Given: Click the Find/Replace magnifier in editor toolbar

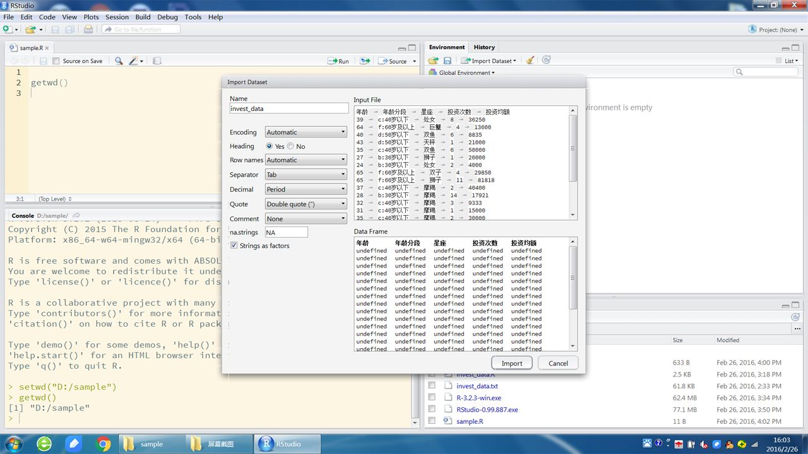Looking at the screenshot, I should [x=118, y=61].
